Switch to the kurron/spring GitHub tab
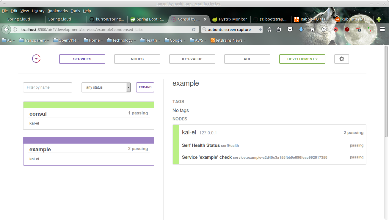Screen dimensions: 389x220 pos(107,19)
